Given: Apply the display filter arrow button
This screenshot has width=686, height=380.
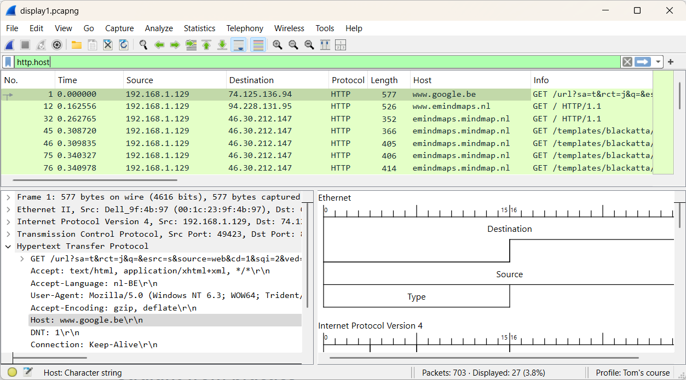Looking at the screenshot, I should point(642,62).
